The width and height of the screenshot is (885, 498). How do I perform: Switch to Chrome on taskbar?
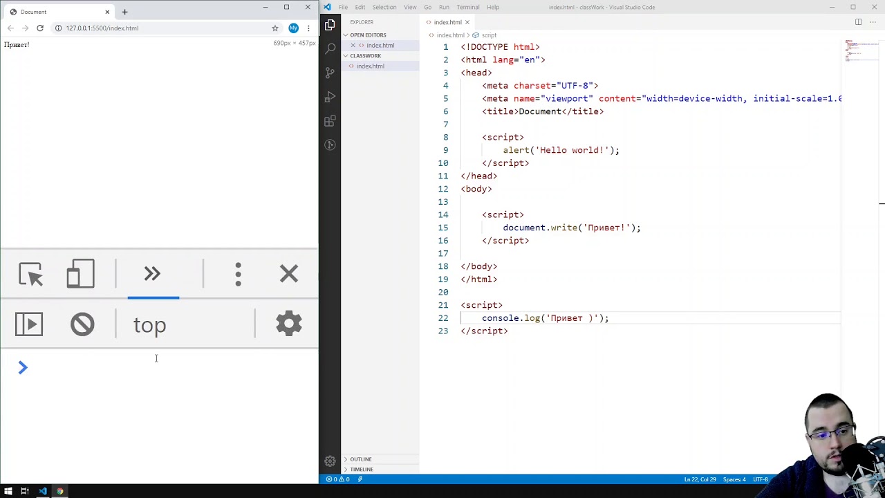pyautogui.click(x=60, y=491)
